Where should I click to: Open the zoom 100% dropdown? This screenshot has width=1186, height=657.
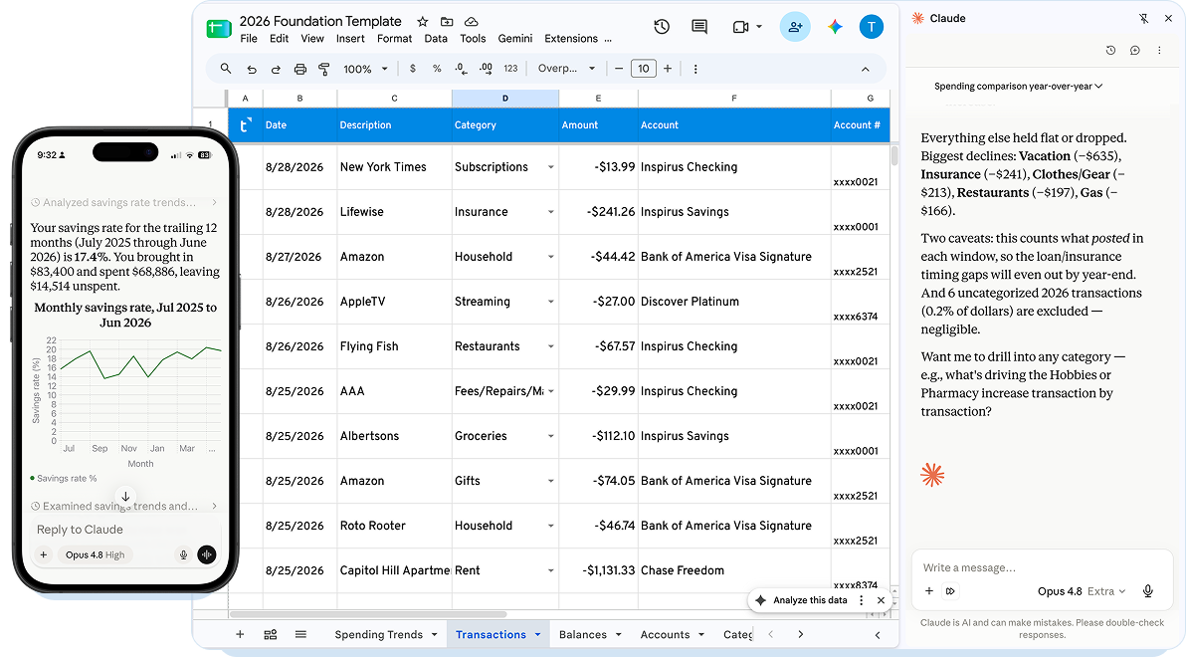click(365, 69)
